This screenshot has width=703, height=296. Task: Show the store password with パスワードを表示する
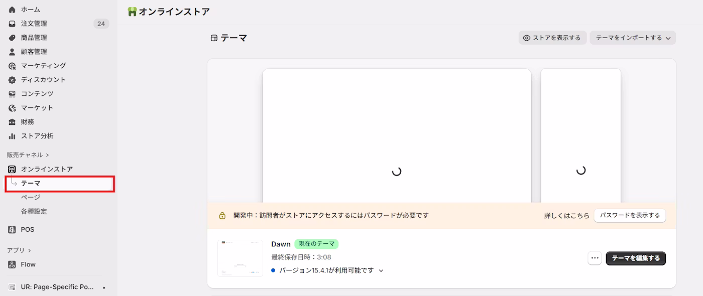click(630, 215)
